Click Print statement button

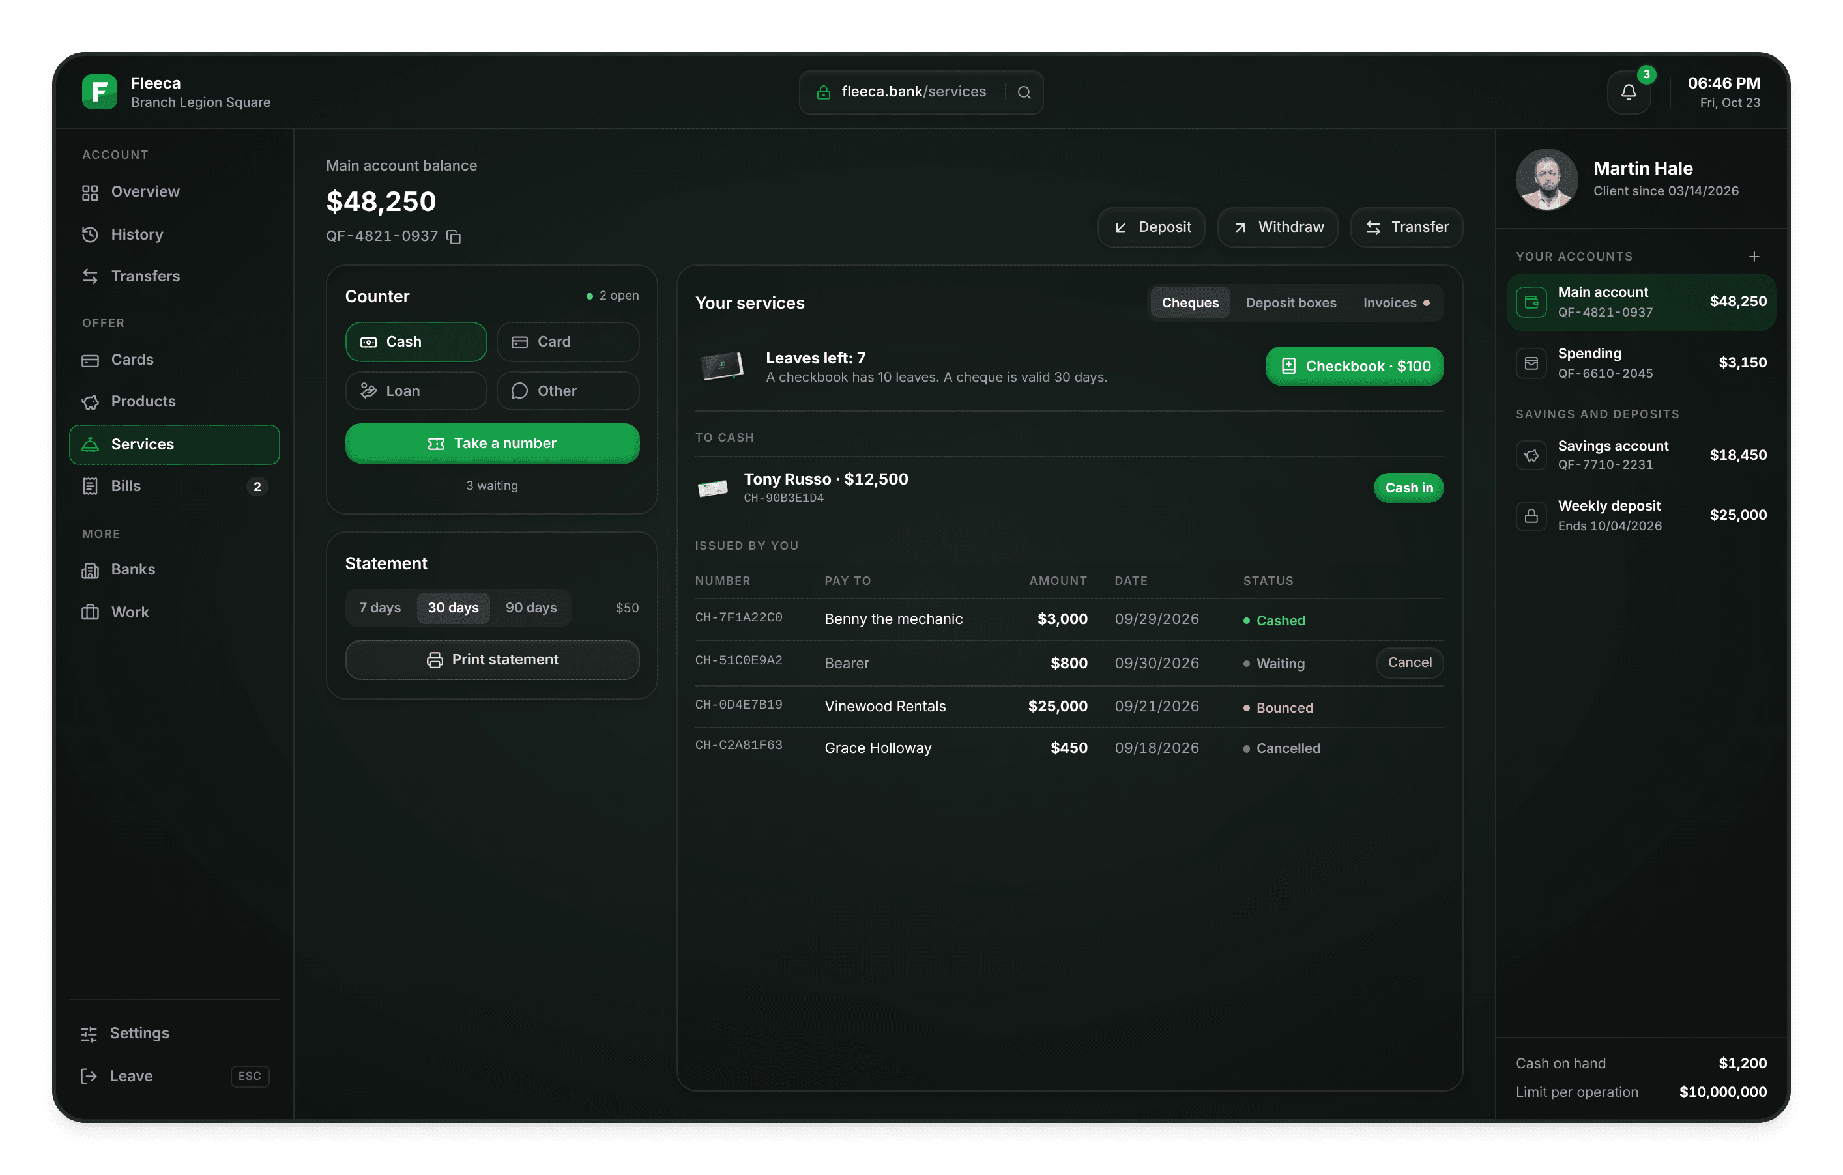click(492, 660)
